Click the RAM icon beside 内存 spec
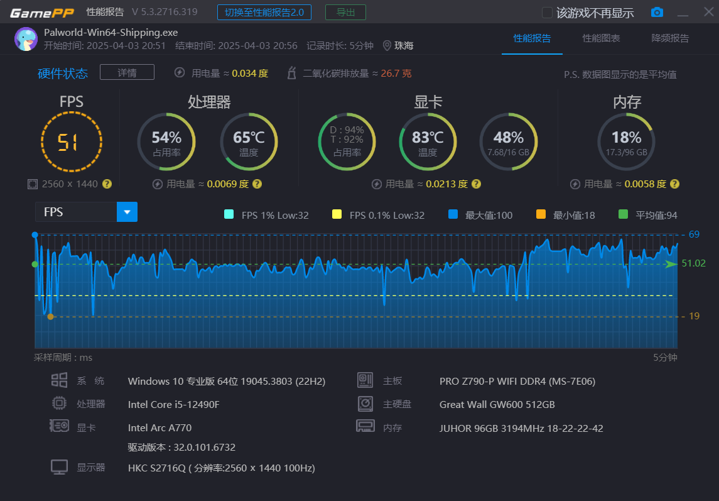 [365, 426]
